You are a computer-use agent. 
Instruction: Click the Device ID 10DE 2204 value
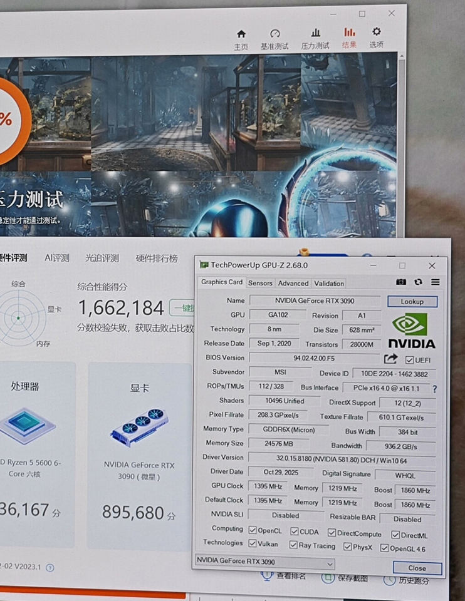394,374
